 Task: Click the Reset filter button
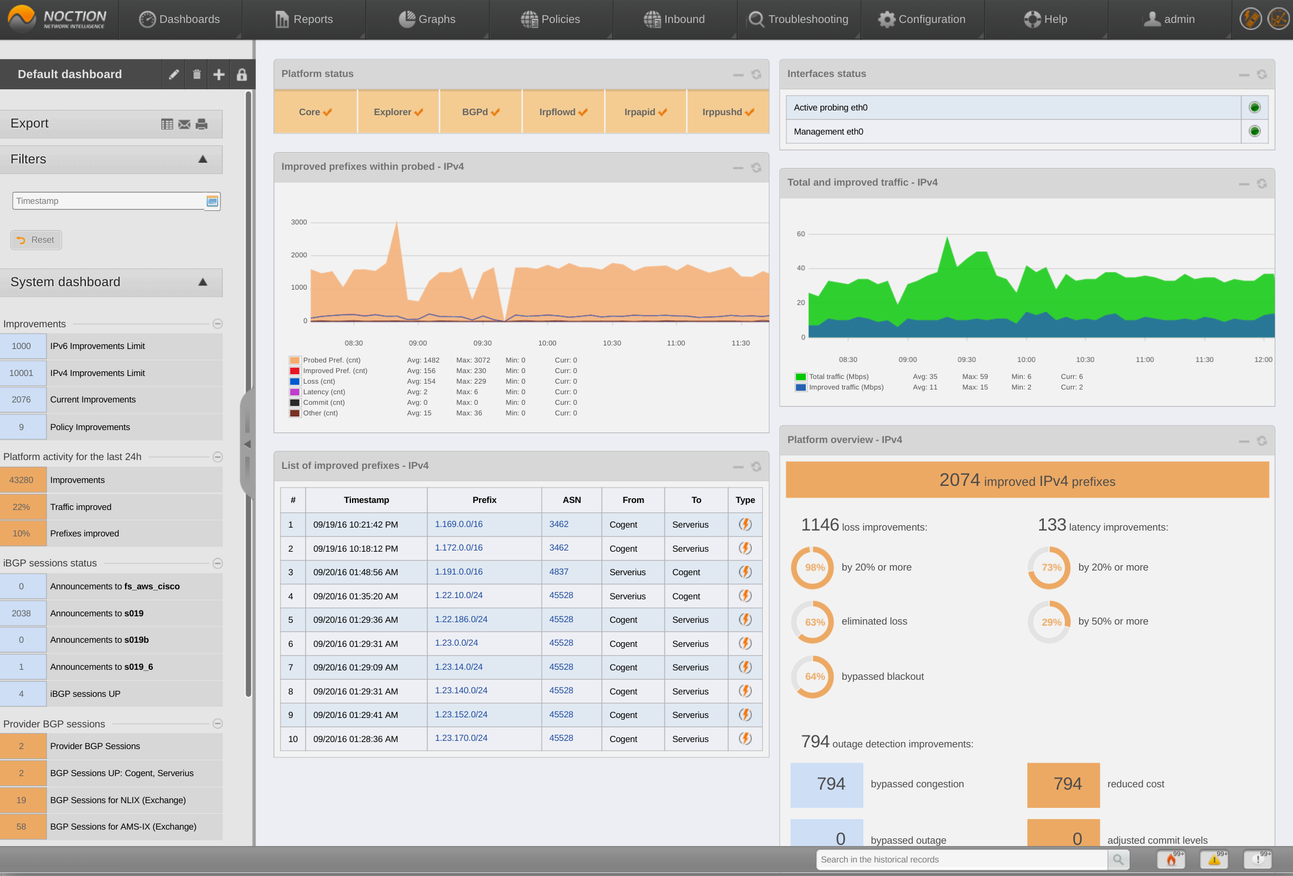(x=35, y=239)
